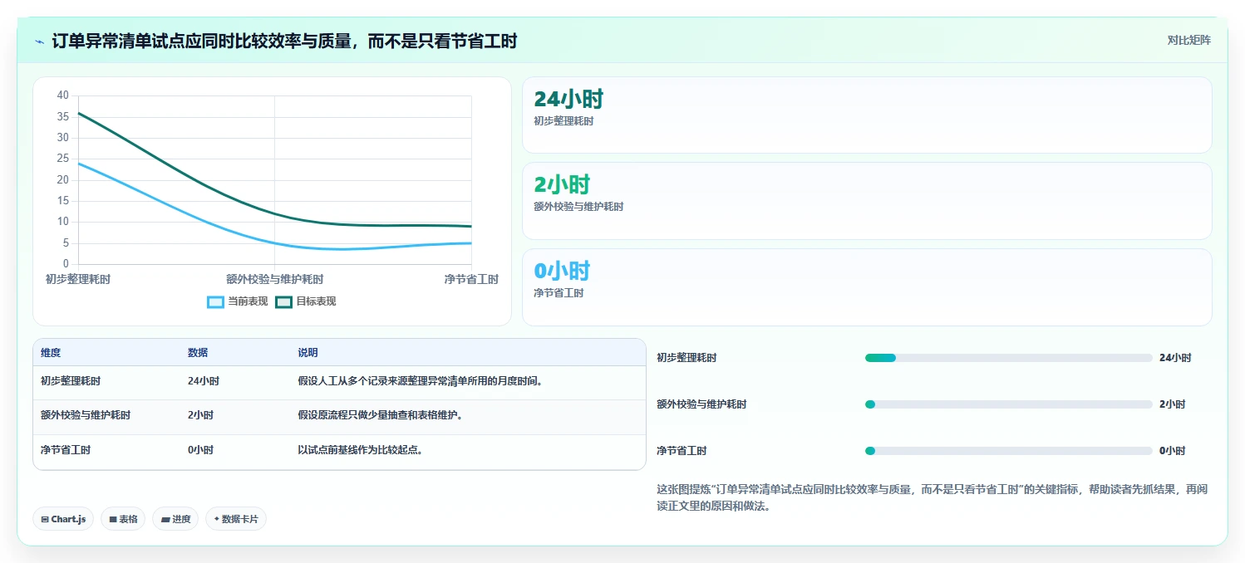Click the 24小时 data card value
This screenshot has height=563, width=1245.
pos(568,100)
